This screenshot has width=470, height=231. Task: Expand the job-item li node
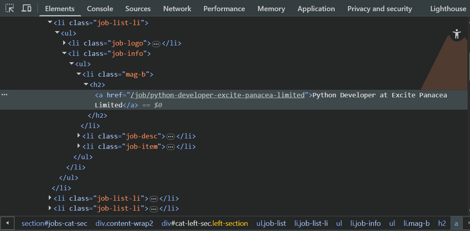pos(78,146)
